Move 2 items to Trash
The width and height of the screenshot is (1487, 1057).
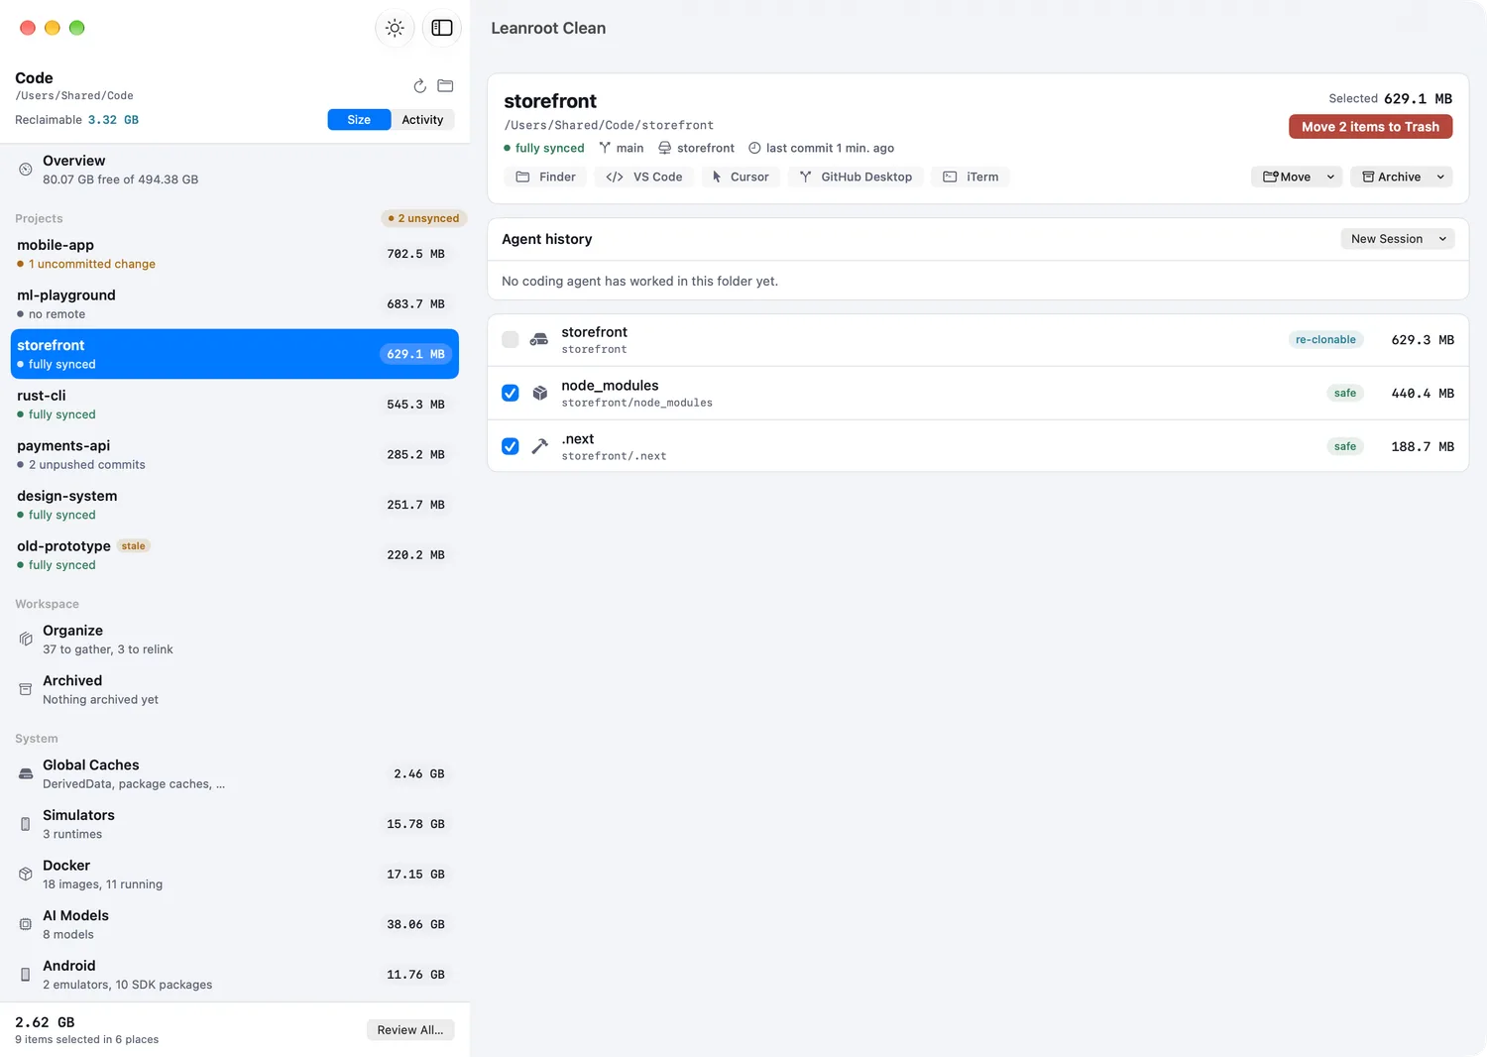coord(1370,127)
